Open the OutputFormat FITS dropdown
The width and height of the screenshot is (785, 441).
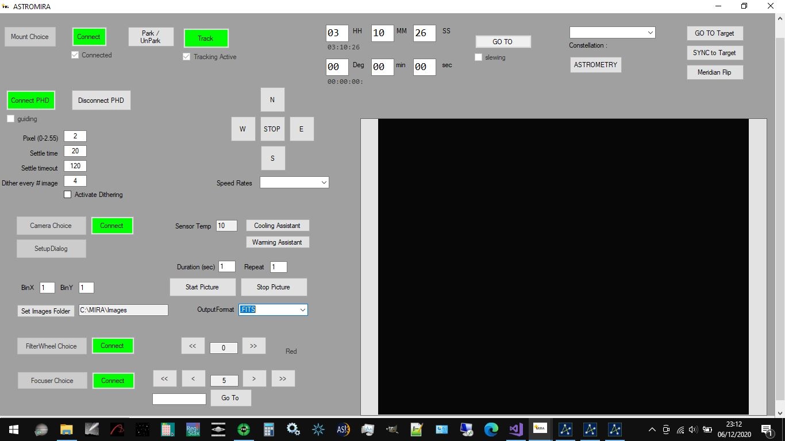273,310
